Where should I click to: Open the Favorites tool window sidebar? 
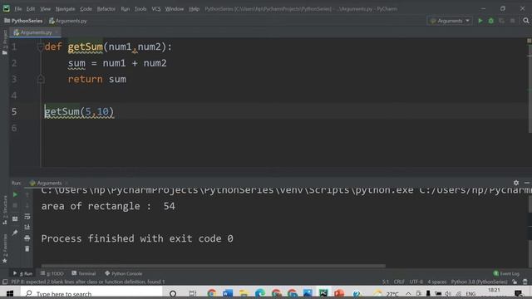(x=5, y=248)
